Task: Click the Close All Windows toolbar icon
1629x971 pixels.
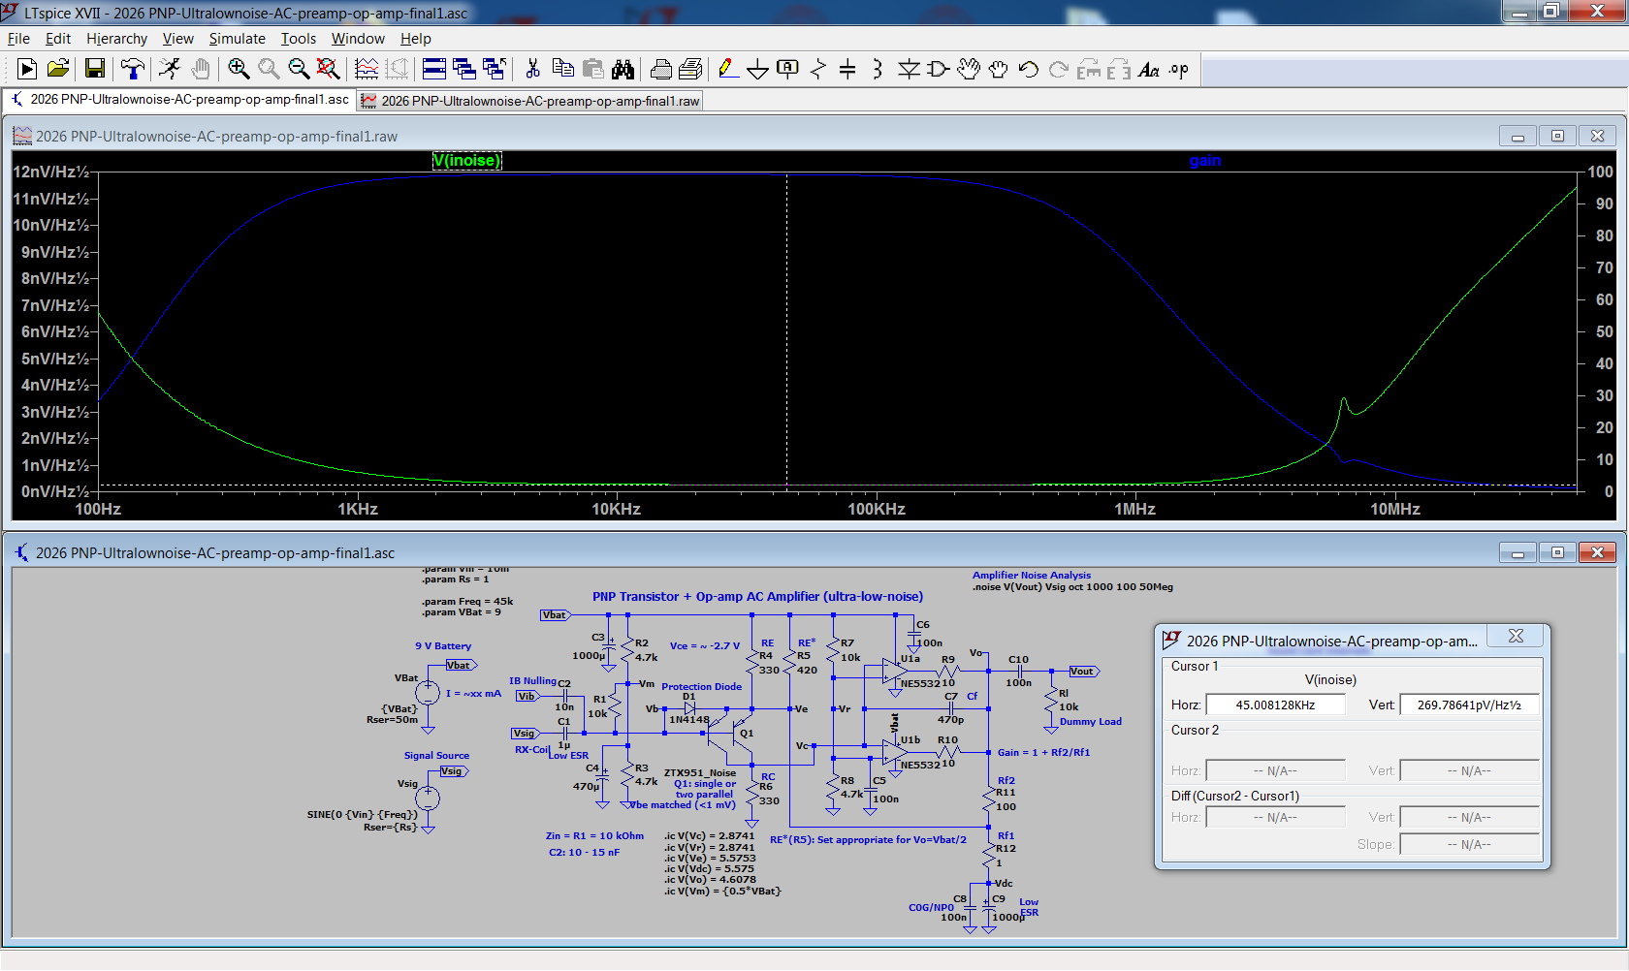Action: click(x=495, y=69)
